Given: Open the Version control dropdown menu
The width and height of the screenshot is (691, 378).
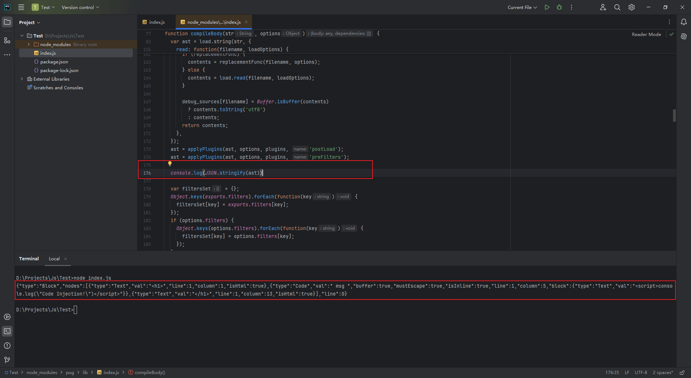Looking at the screenshot, I should [80, 7].
